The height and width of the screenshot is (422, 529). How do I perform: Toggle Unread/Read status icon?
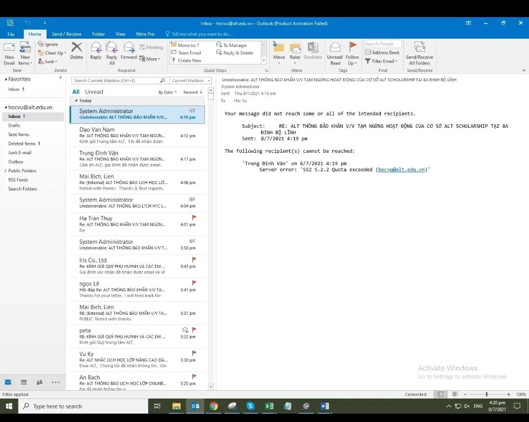coord(335,47)
